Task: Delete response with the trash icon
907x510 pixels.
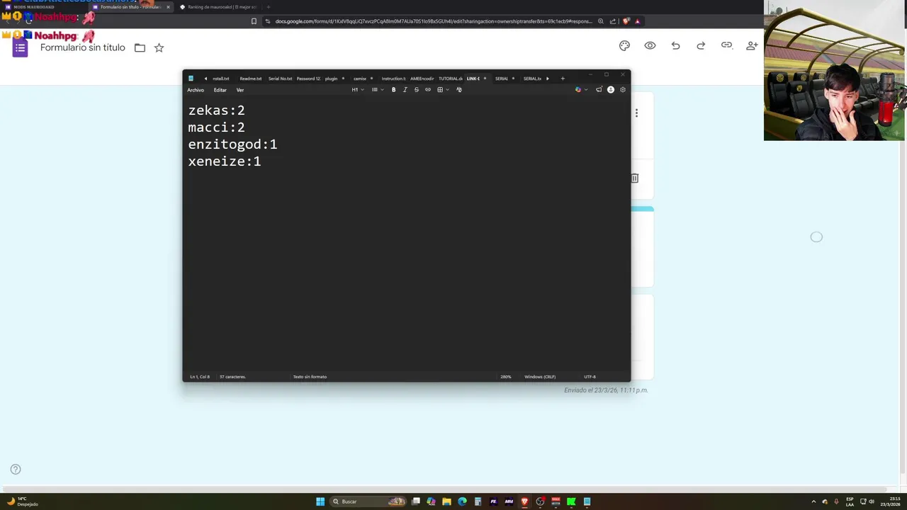Action: coord(634,178)
